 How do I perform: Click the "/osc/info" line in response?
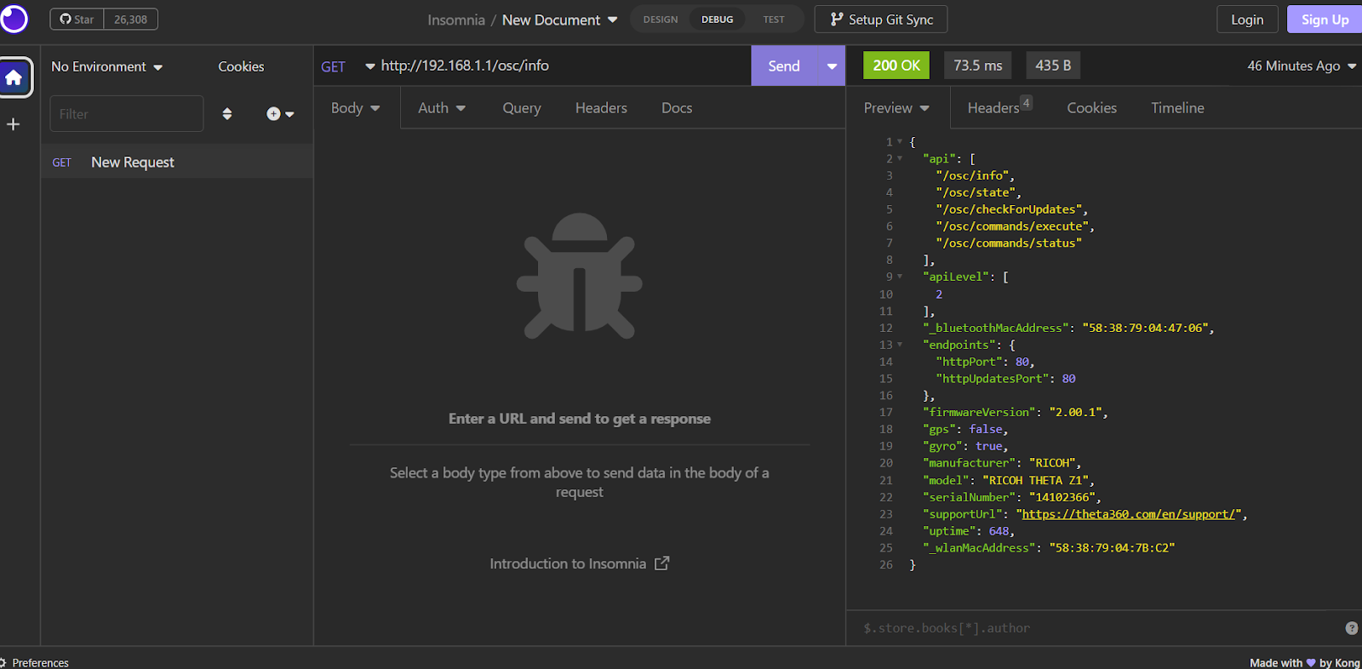tap(976, 175)
